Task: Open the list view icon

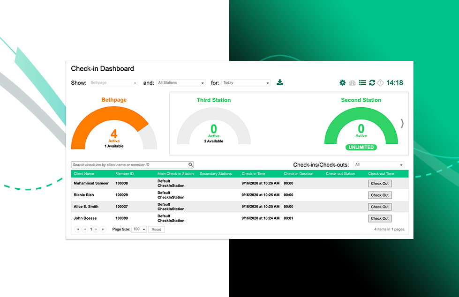Action: point(362,82)
